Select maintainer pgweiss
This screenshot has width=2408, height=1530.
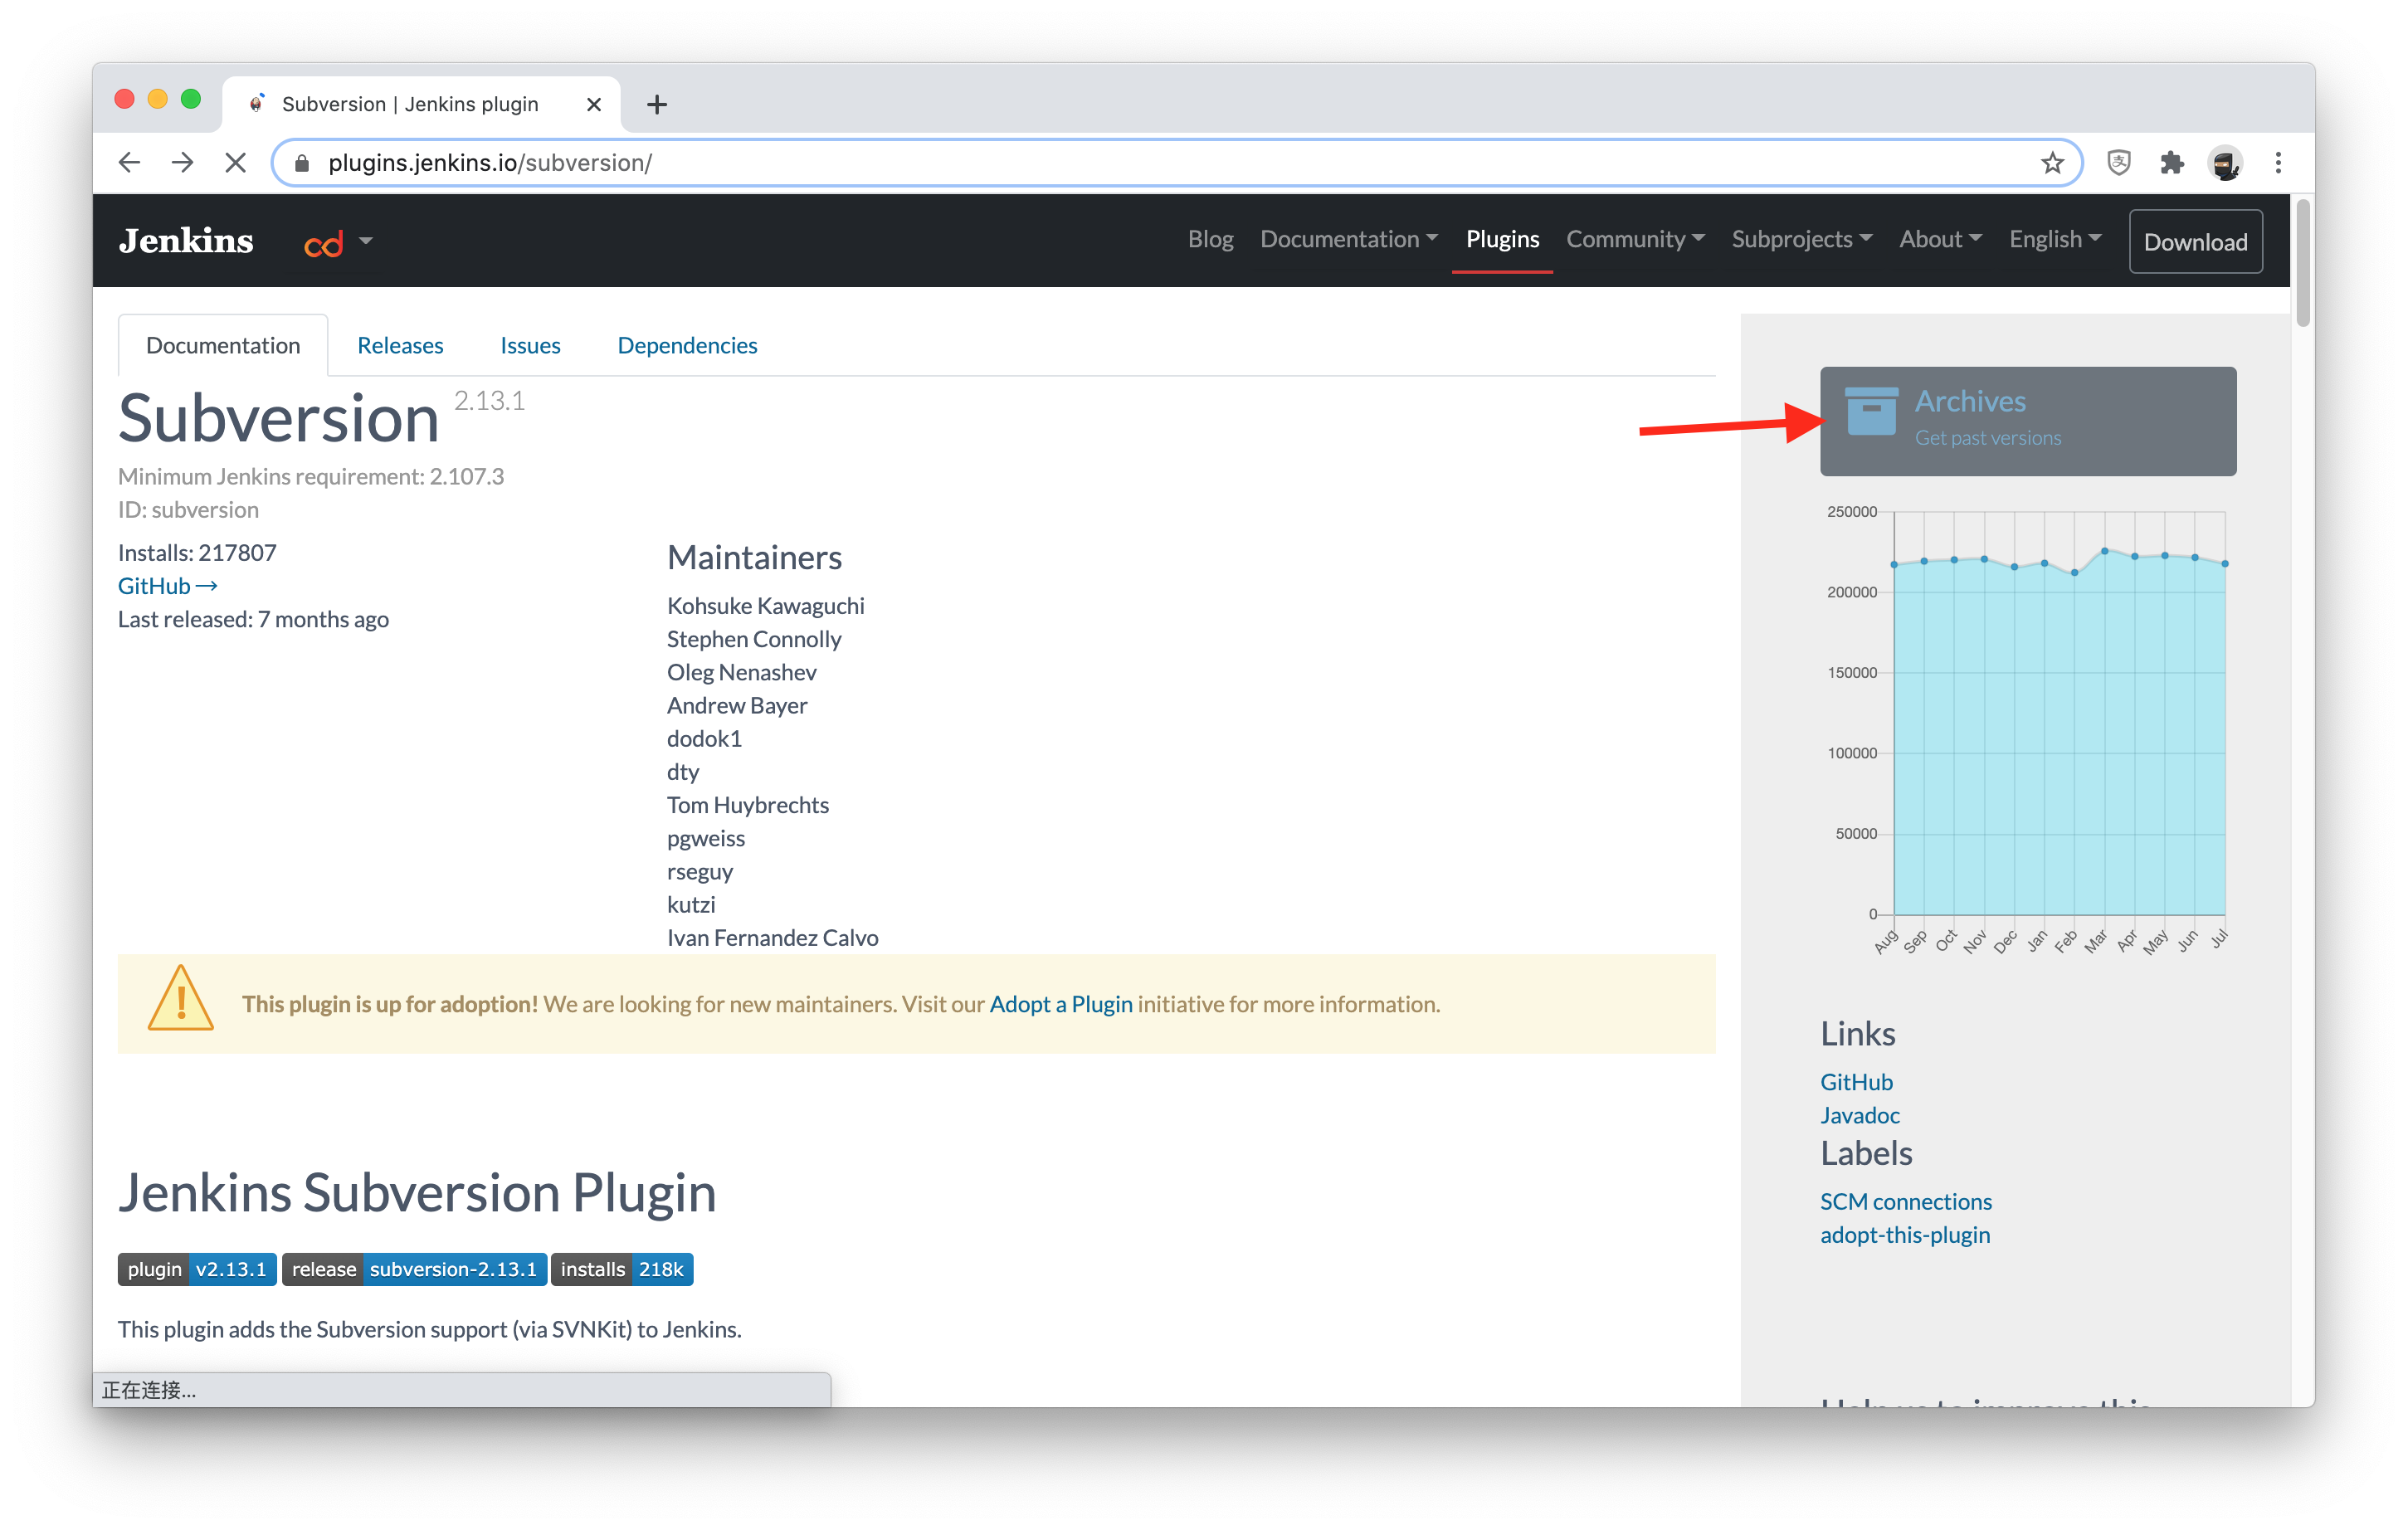coord(705,838)
